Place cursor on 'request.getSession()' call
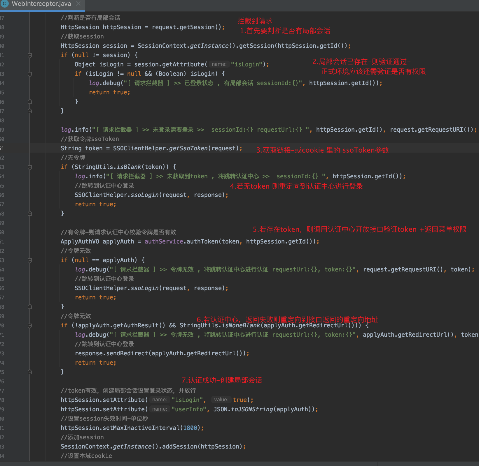 pos(187,27)
